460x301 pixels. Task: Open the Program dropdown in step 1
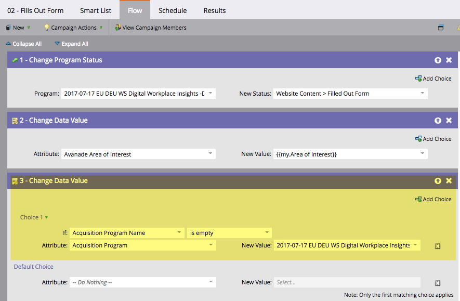[x=138, y=94]
